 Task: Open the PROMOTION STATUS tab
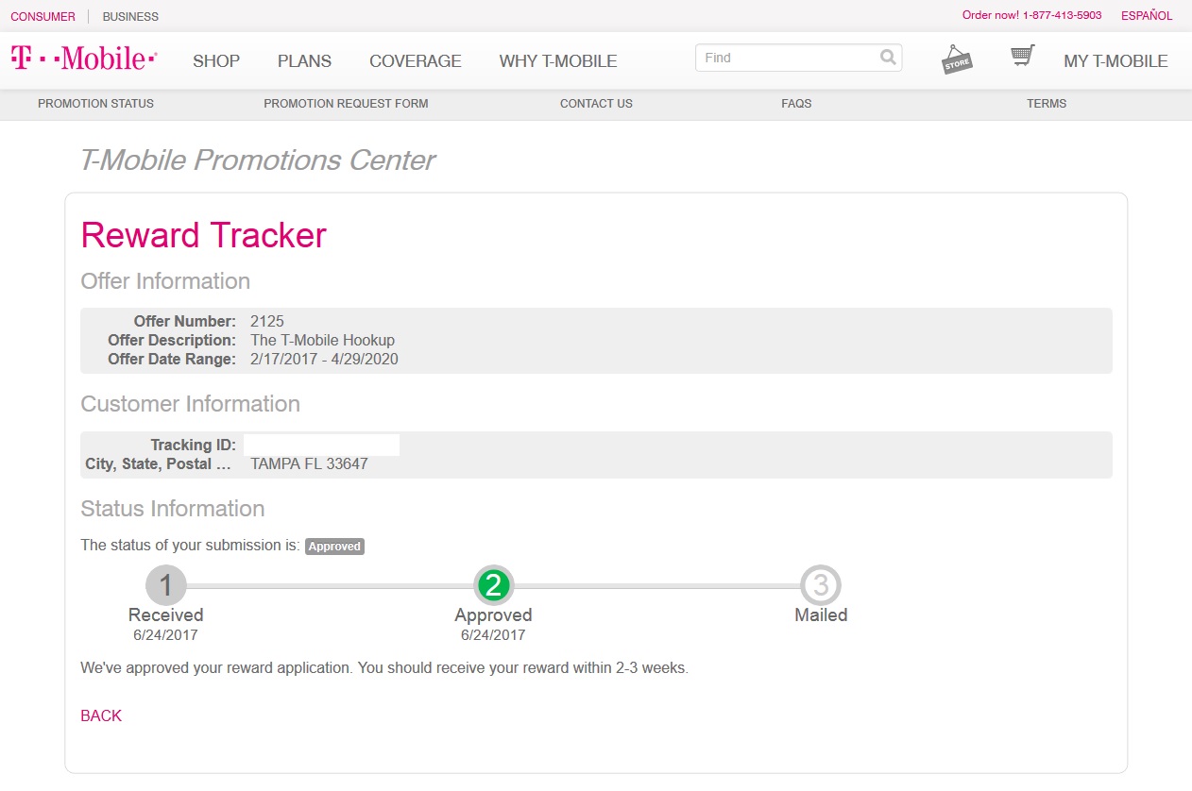point(95,104)
